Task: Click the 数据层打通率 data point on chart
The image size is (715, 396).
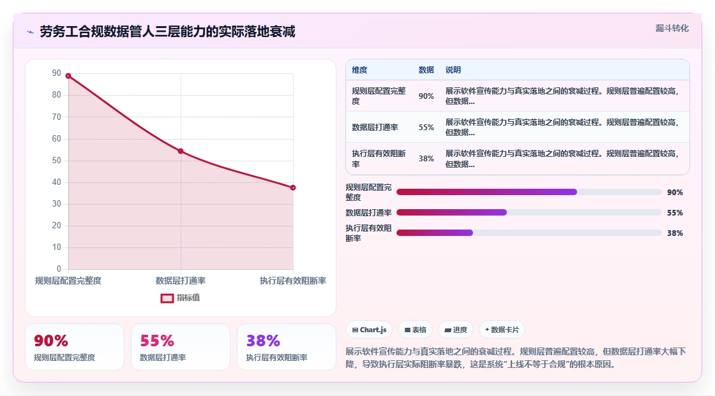Action: (181, 151)
